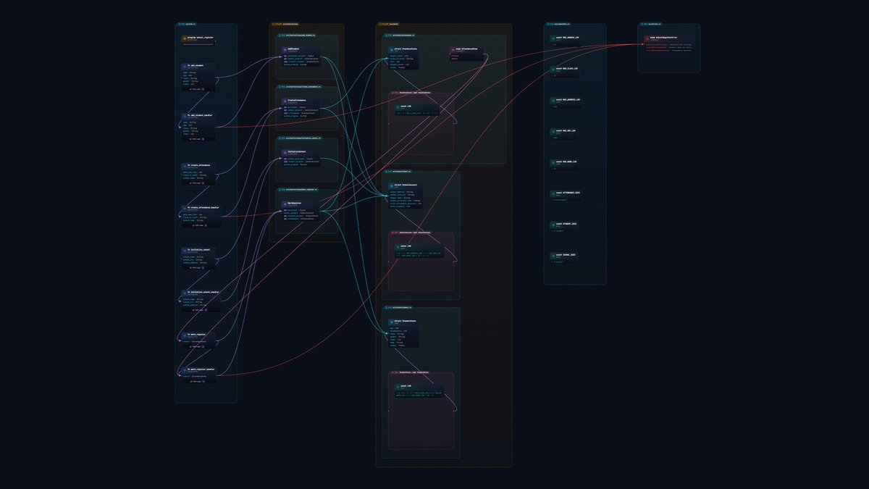Click Edit Logic under fn add_student_handler
This screenshot has height=489, width=869.
[x=196, y=139]
